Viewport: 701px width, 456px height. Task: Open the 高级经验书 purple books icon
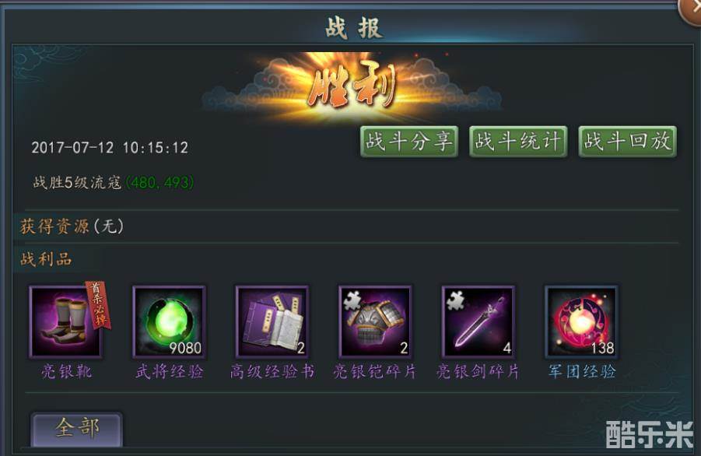coord(272,321)
